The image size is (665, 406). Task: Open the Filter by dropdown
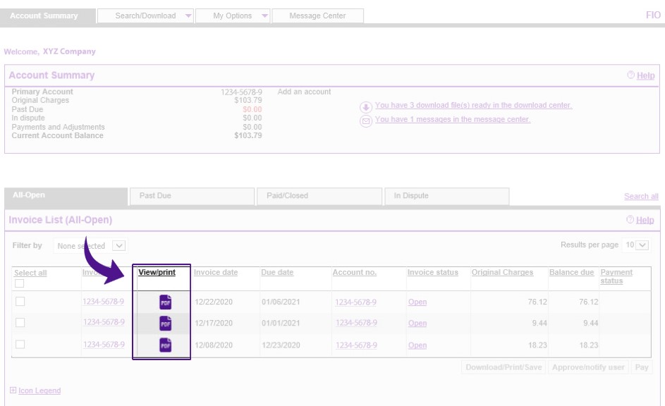point(90,246)
